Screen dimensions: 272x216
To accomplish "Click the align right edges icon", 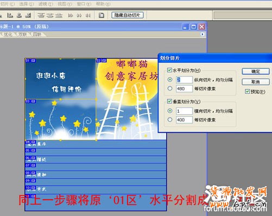I will (x=28, y=15).
